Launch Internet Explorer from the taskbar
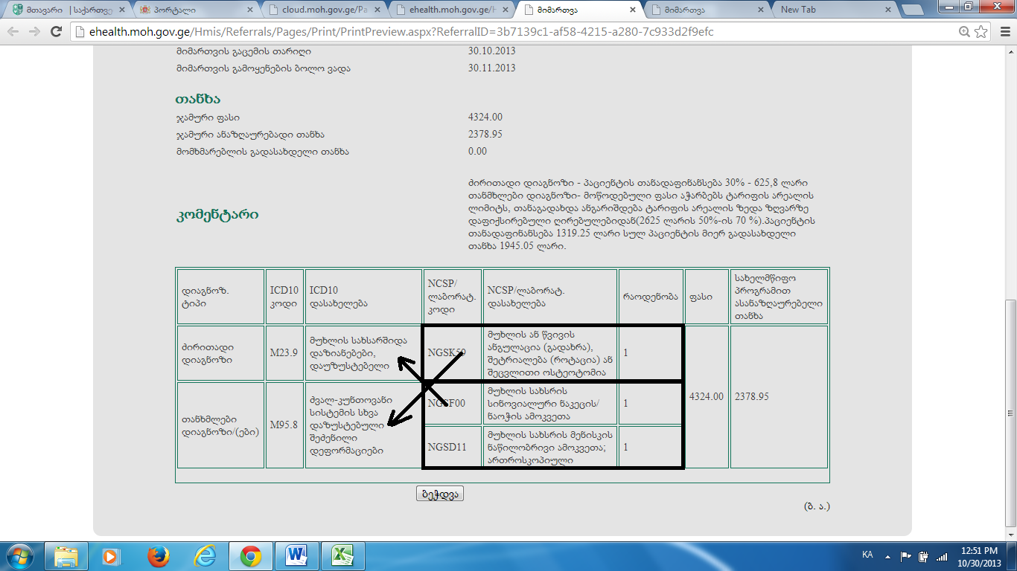Screen dimensions: 1017x571 click(x=203, y=556)
